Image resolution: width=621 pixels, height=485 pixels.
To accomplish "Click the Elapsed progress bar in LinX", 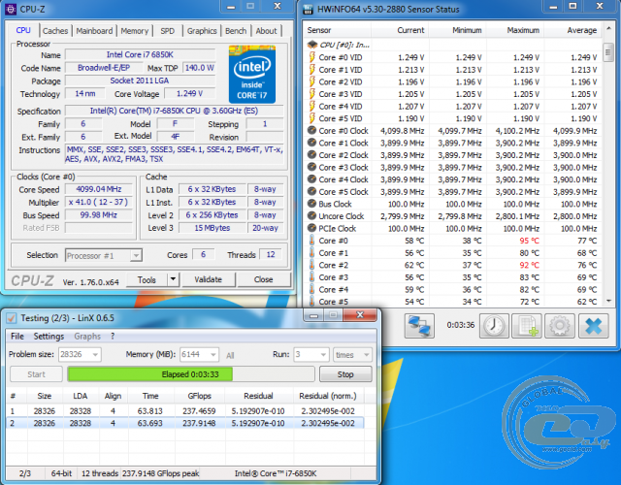I will tap(191, 374).
